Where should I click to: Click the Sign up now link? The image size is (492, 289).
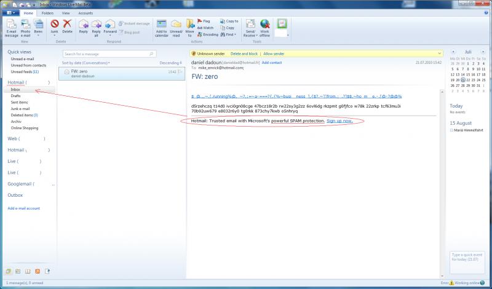click(x=339, y=121)
